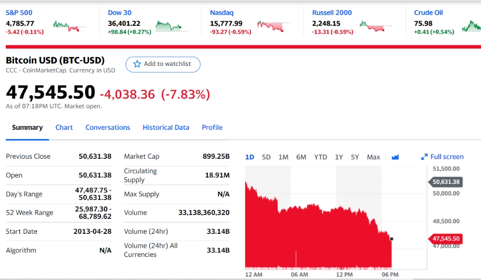The height and width of the screenshot is (280, 481).
Task: Open the Historical Data tab
Action: tap(166, 127)
